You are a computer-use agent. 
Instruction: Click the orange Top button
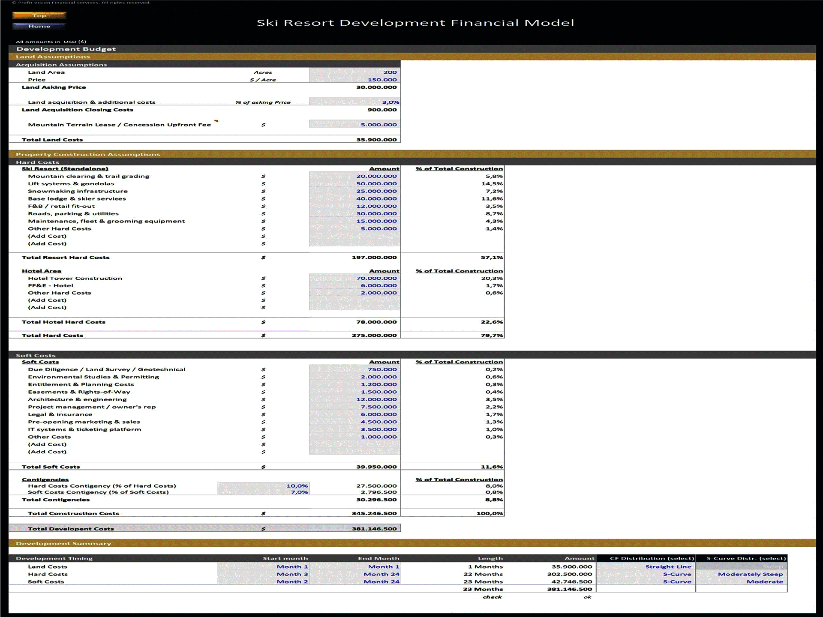[39, 15]
